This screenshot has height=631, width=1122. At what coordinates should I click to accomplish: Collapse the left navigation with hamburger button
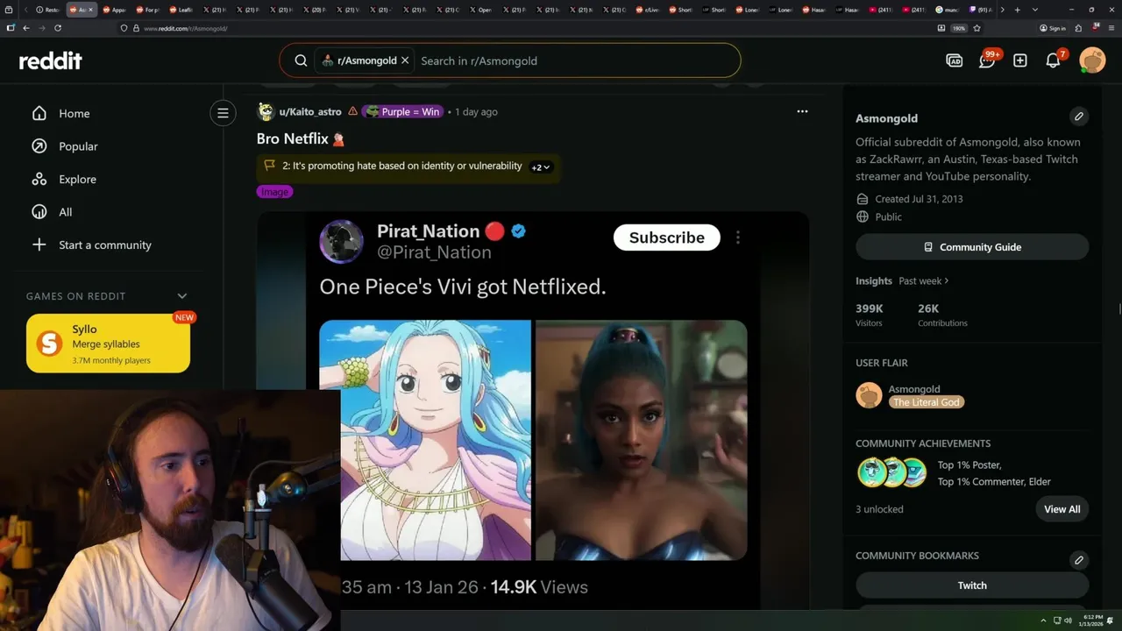click(223, 112)
